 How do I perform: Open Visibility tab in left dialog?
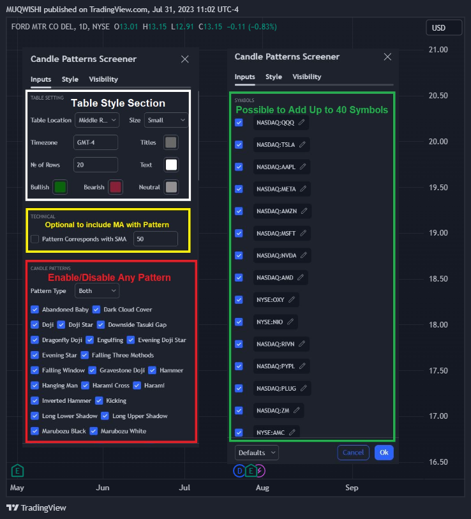tap(103, 79)
